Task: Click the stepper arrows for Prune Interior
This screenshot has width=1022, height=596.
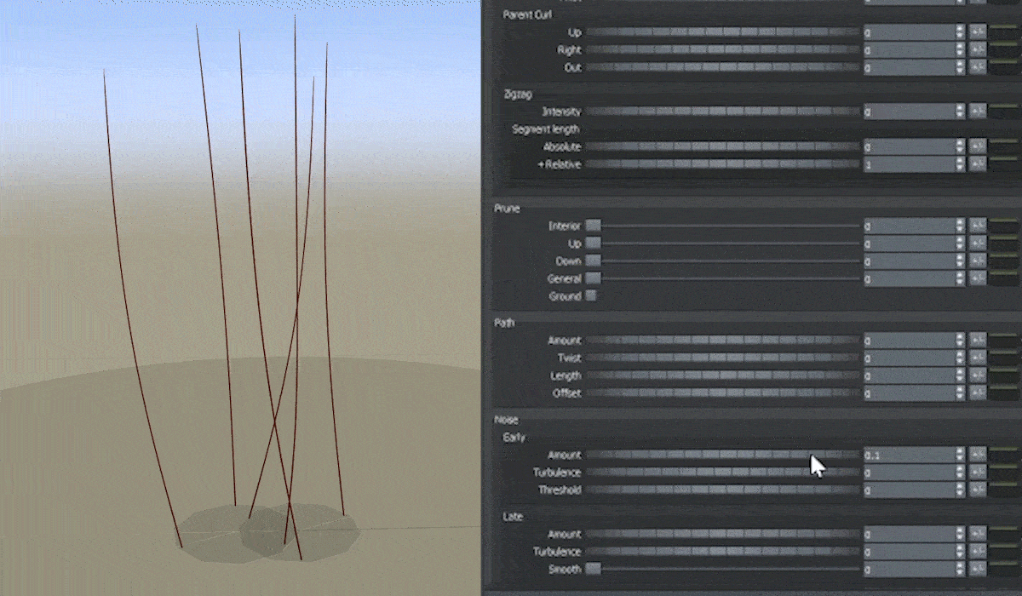Action: [960, 226]
